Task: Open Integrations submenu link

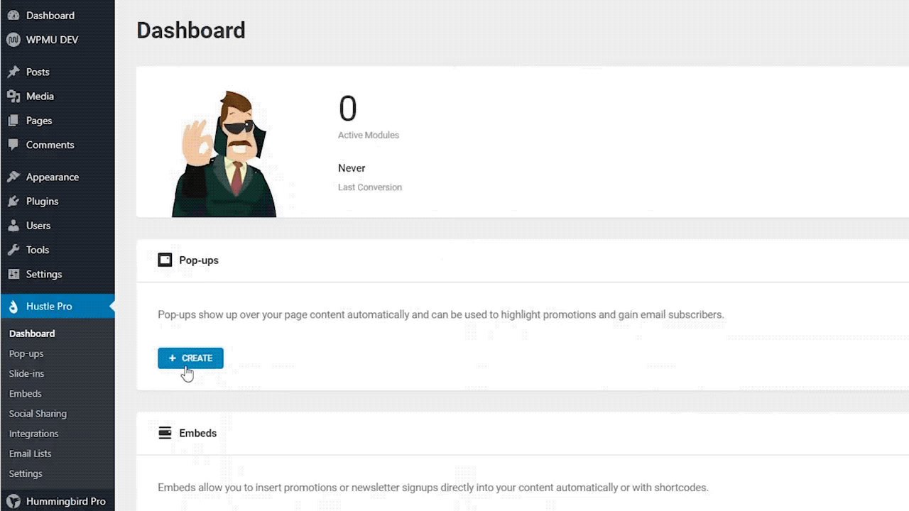Action: 33,434
